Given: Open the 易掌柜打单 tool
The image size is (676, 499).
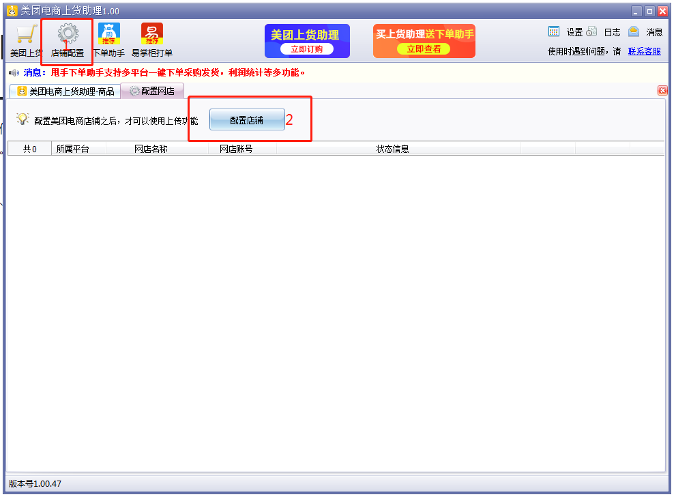Looking at the screenshot, I should tap(151, 40).
